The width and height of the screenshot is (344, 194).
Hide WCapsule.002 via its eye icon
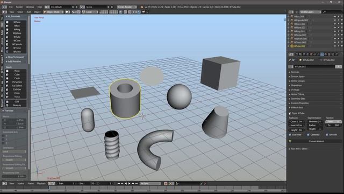click(335, 20)
